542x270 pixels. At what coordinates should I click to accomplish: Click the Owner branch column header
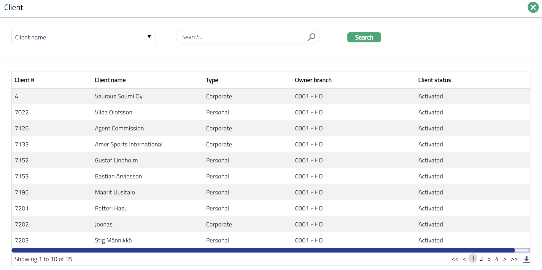pyautogui.click(x=313, y=80)
